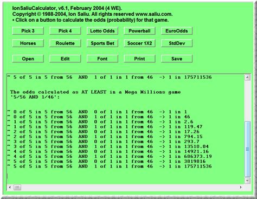Open the Lotto Odds calculator
This screenshot has height=199, width=257.
[102, 31]
